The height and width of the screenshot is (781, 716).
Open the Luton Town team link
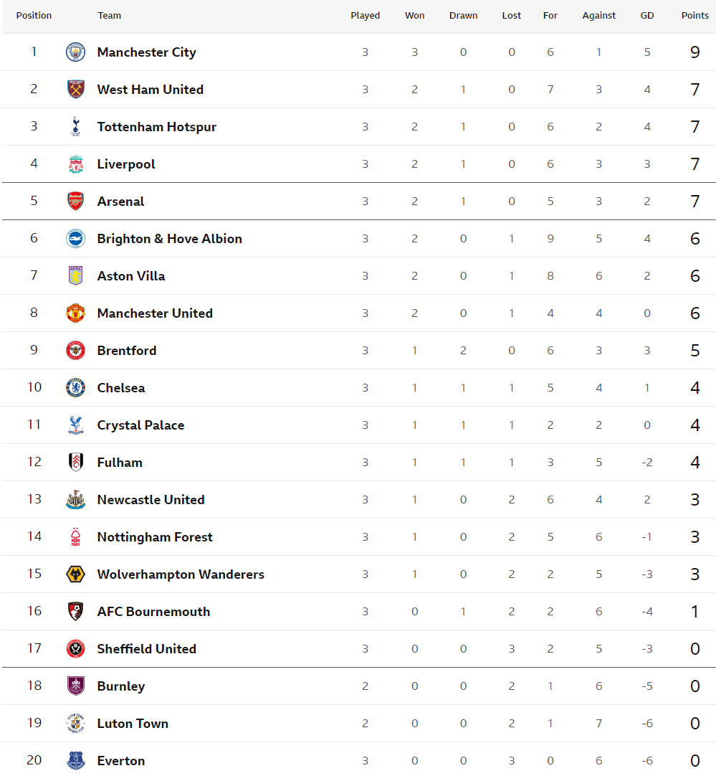[133, 724]
